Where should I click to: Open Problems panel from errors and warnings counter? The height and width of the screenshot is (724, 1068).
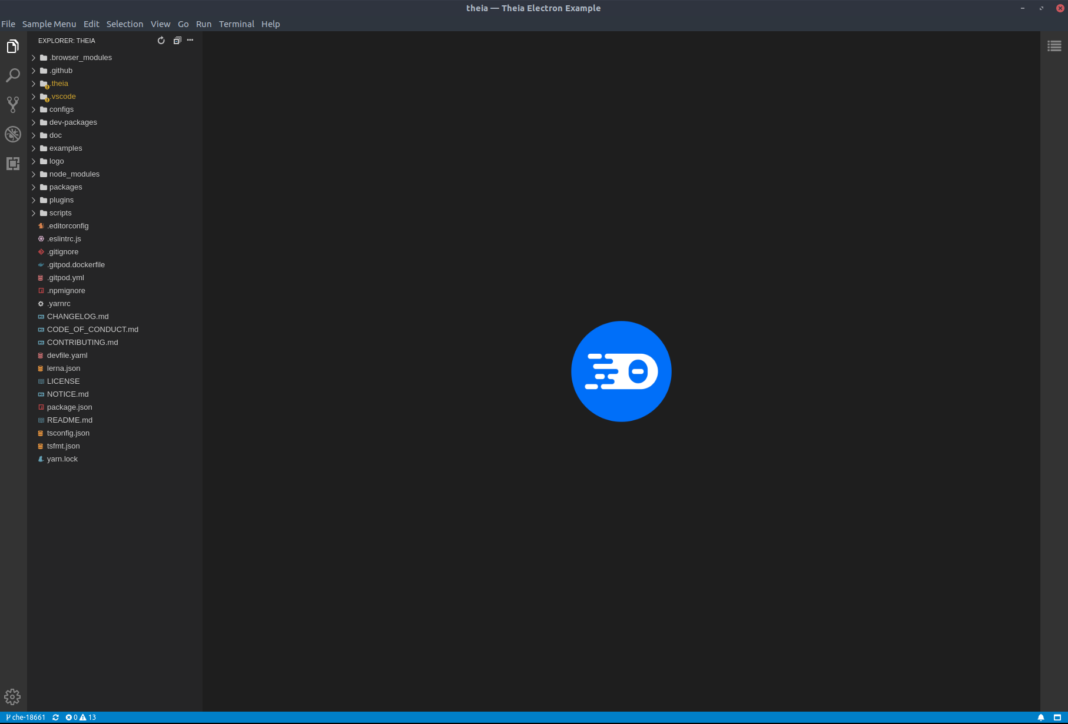click(x=81, y=718)
